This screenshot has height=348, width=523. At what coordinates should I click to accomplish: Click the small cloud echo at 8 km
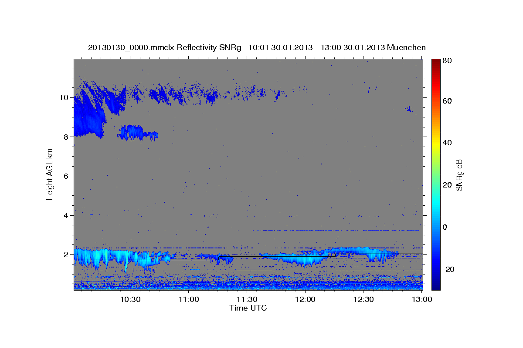(137, 133)
